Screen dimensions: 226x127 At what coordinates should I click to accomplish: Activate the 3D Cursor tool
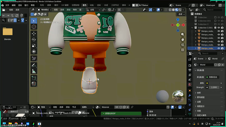pyautogui.click(x=34, y=27)
